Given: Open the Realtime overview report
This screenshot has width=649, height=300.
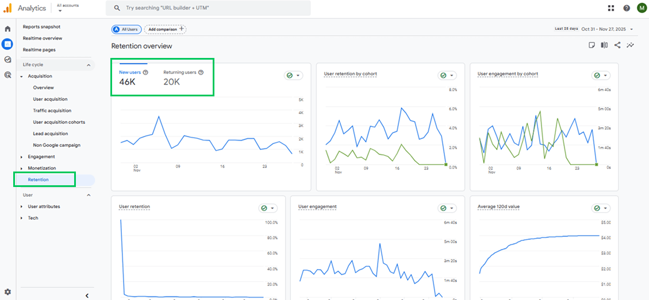Looking at the screenshot, I should [43, 38].
